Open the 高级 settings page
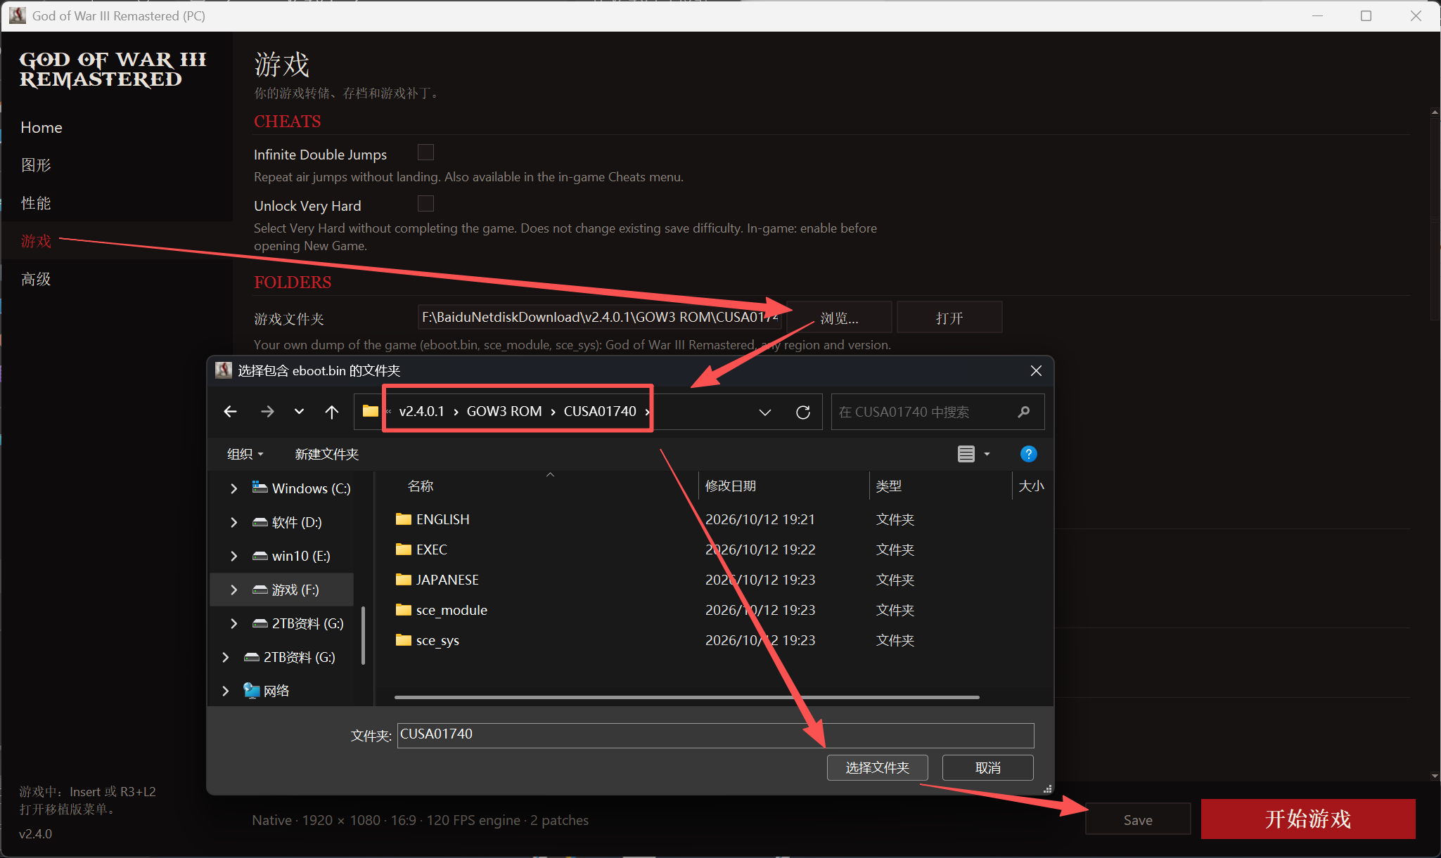Viewport: 1441px width, 858px height. tap(36, 279)
